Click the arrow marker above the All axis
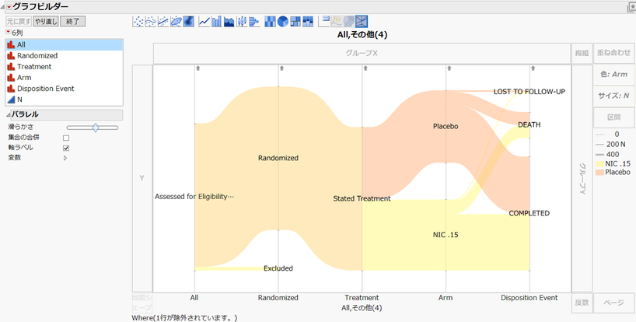636x322 pixels. click(x=198, y=68)
